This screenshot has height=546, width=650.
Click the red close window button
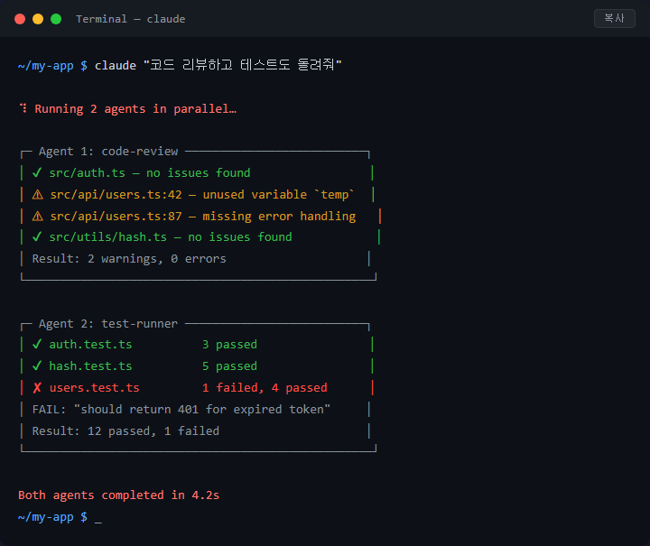point(20,19)
